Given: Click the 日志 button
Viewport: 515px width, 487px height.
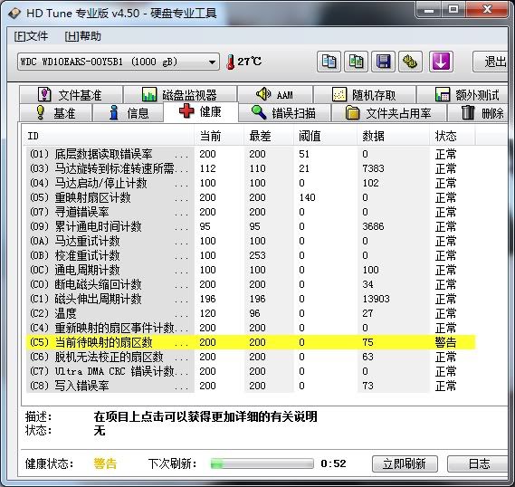Looking at the screenshot, I should [x=478, y=463].
